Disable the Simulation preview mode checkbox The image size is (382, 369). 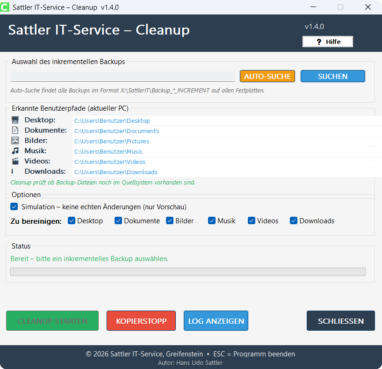14,206
